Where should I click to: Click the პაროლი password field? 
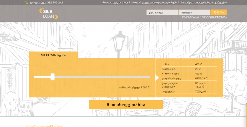(194, 12)
